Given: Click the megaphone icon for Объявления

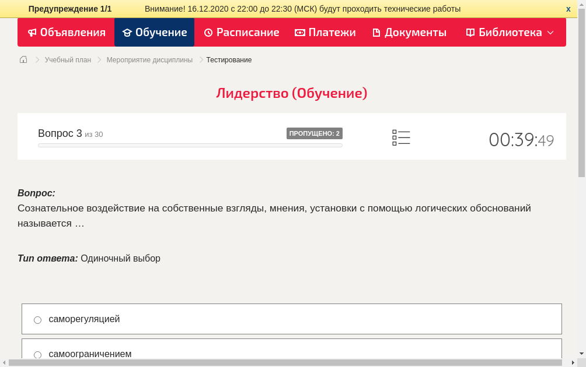Looking at the screenshot, I should pyautogui.click(x=32, y=33).
